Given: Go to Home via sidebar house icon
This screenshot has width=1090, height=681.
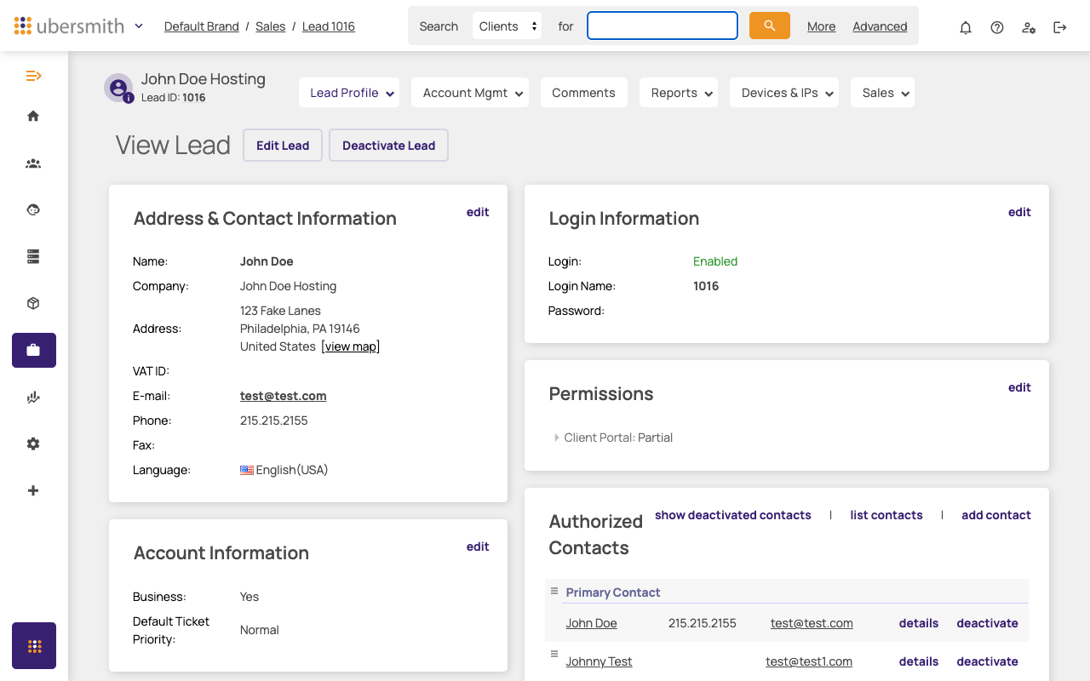Looking at the screenshot, I should 33,116.
